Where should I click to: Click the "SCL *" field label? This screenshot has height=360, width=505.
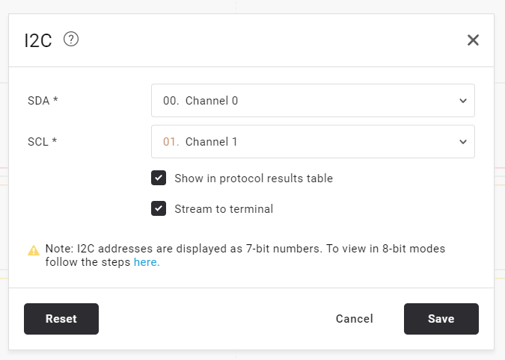[43, 142]
